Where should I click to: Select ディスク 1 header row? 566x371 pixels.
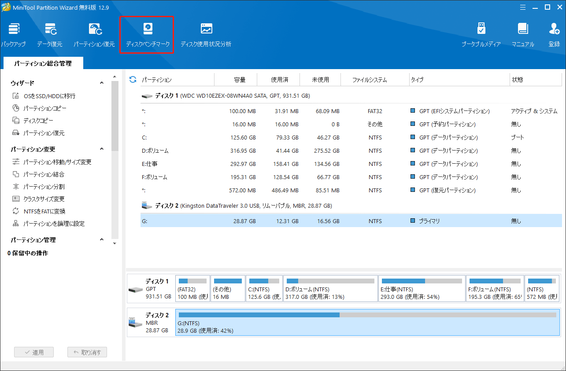click(x=351, y=96)
